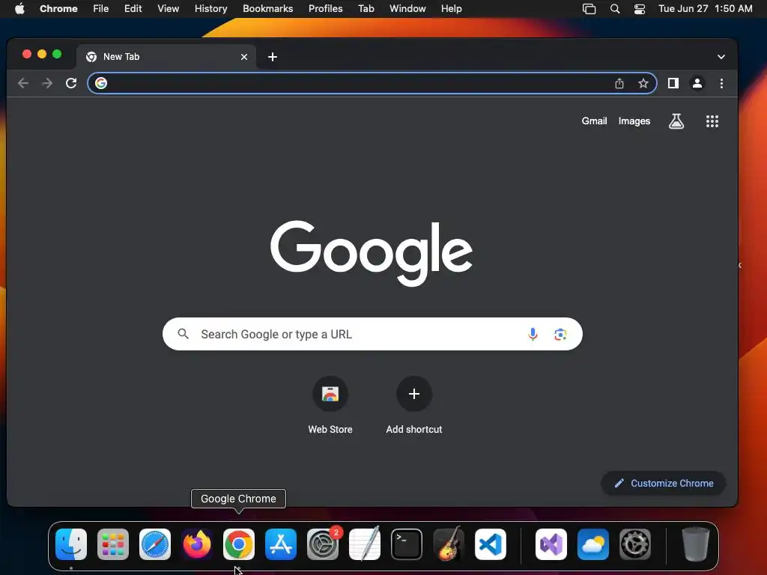Image resolution: width=767 pixels, height=575 pixels.
Task: Click the date and time in the menu bar
Action: [x=705, y=9]
